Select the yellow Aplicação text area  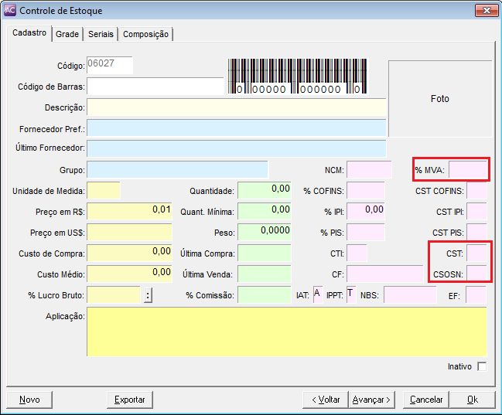pos(286,332)
